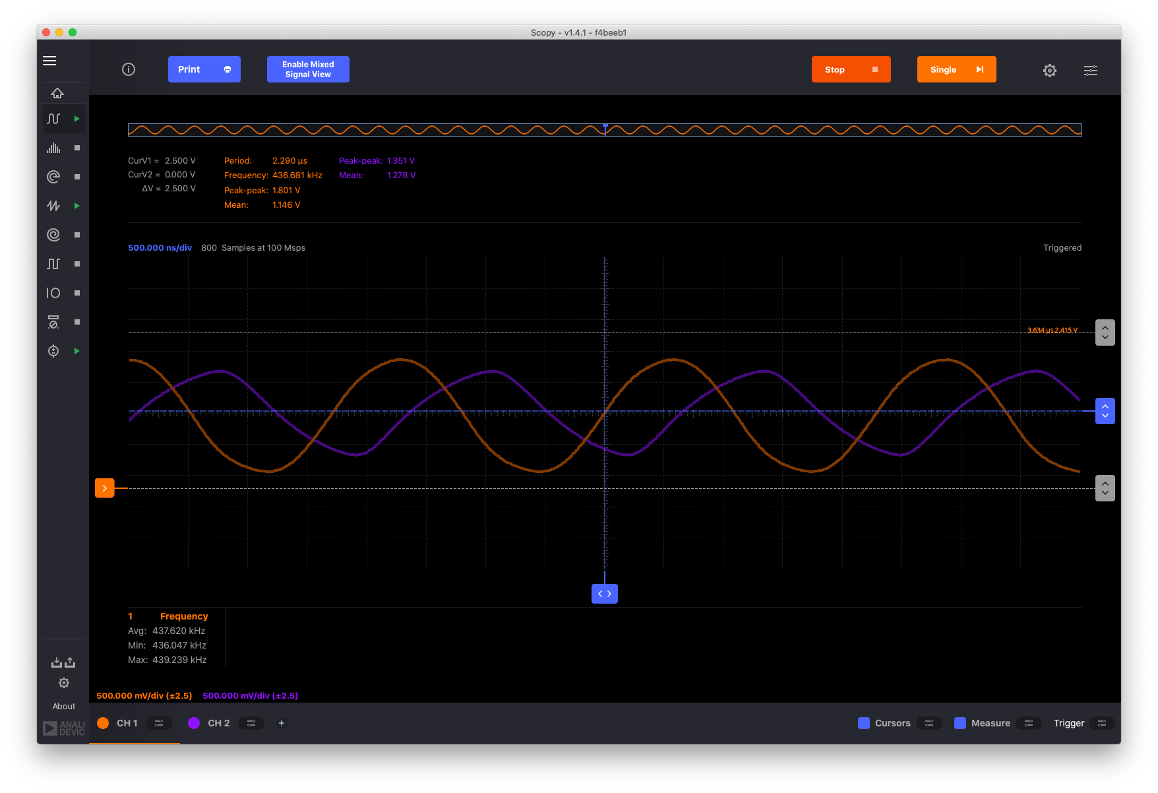This screenshot has height=793, width=1158.
Task: Click the Analog Devices logo
Action: point(64,728)
